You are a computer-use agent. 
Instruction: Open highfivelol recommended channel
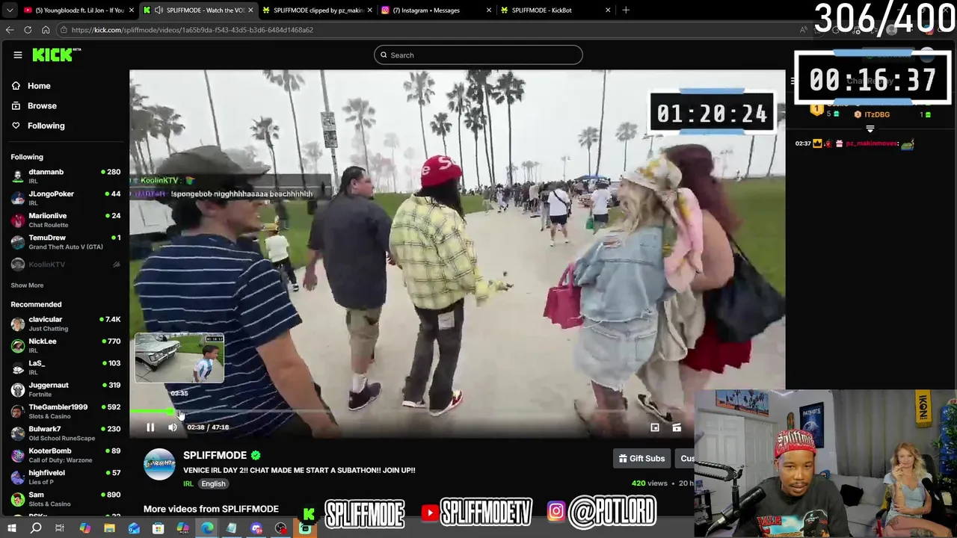[x=66, y=477]
